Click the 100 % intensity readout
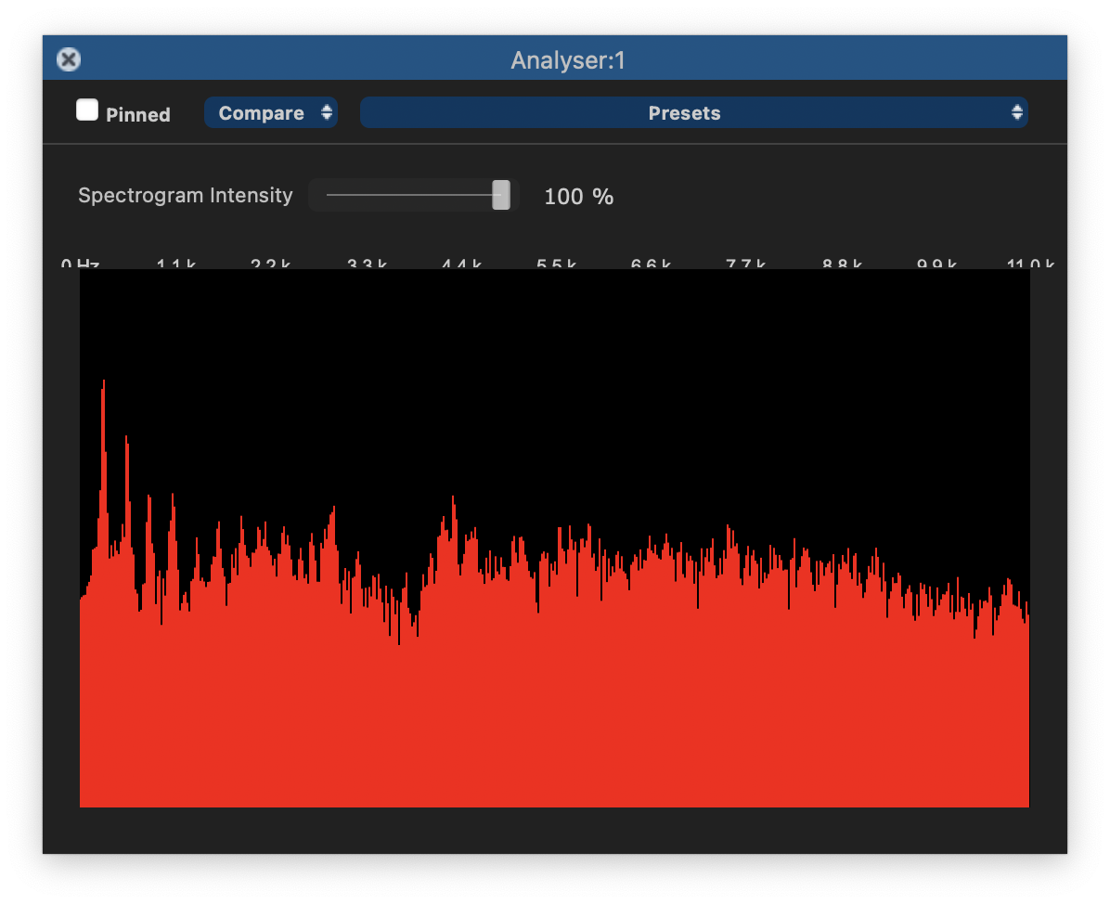 [x=578, y=197]
